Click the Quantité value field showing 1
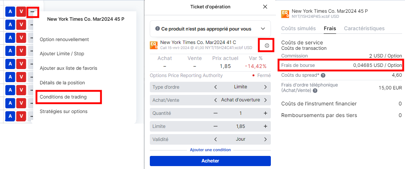 pos(241,113)
